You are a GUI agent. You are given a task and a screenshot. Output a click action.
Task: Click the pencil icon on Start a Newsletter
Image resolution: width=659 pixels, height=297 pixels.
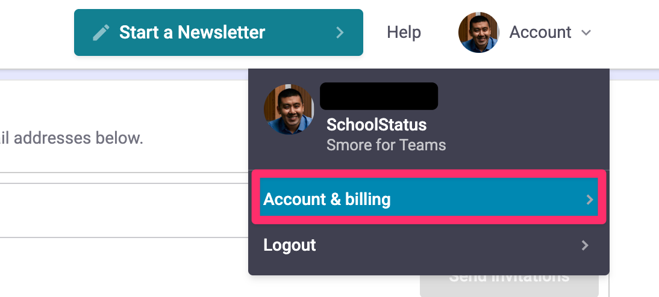coord(101,32)
